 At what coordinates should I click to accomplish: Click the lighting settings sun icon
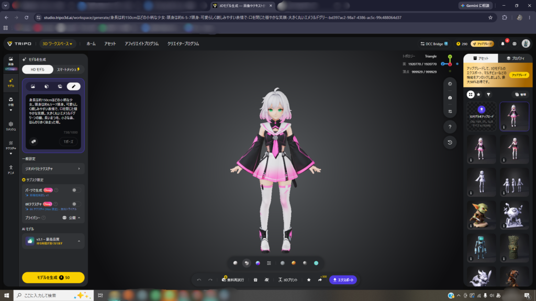point(450,84)
